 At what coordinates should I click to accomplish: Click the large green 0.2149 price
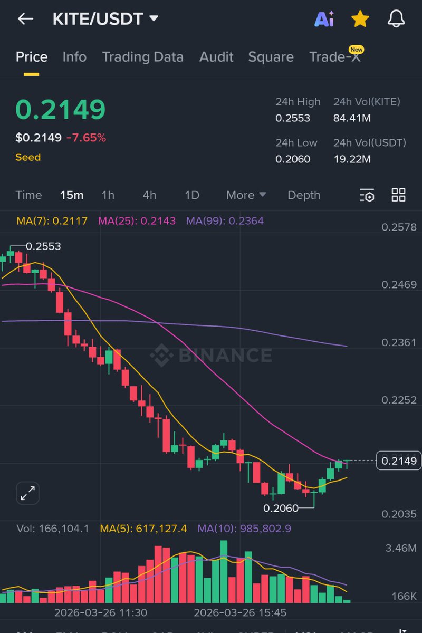click(61, 110)
